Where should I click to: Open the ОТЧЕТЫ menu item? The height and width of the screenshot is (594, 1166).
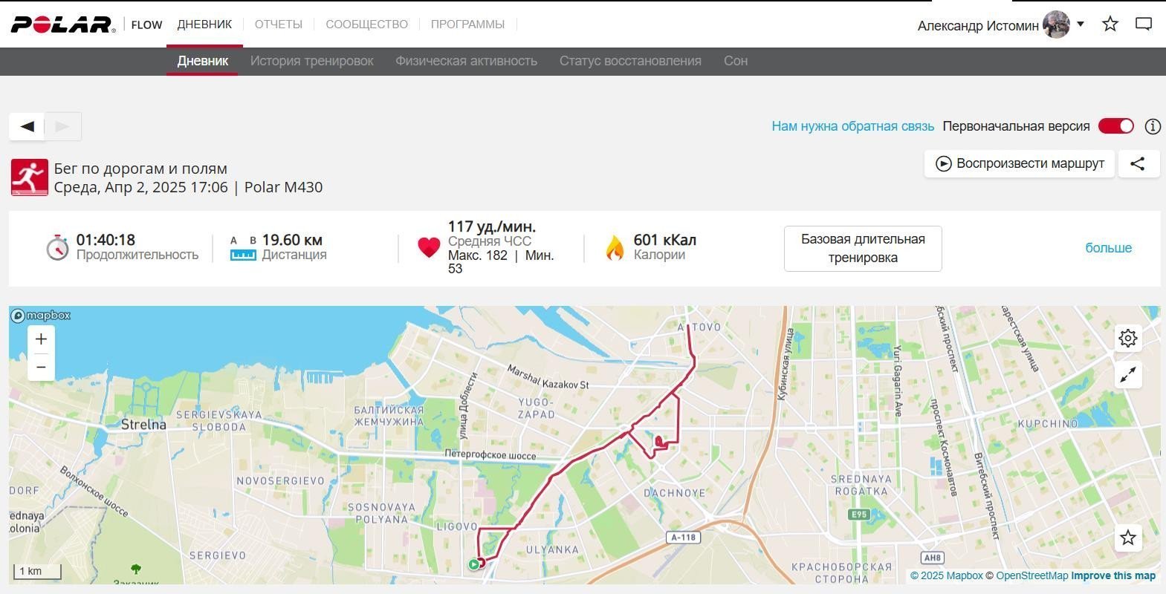click(x=279, y=25)
